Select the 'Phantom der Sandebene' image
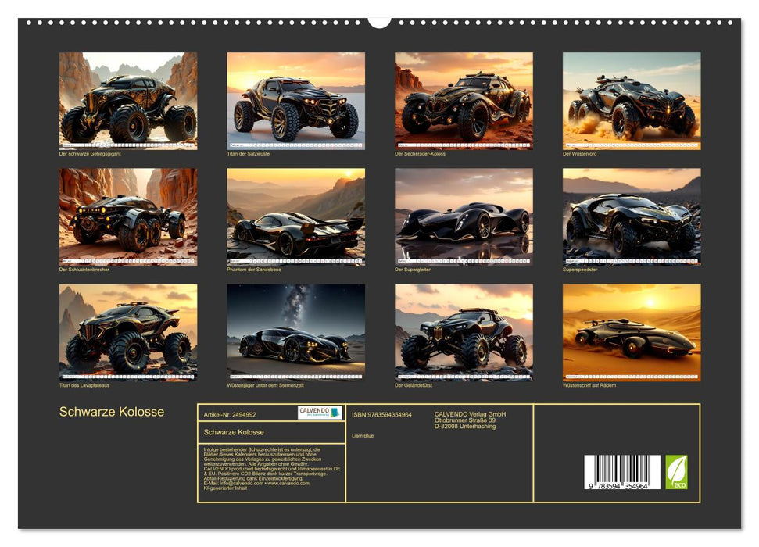This screenshot has width=759, height=547. coord(295,216)
